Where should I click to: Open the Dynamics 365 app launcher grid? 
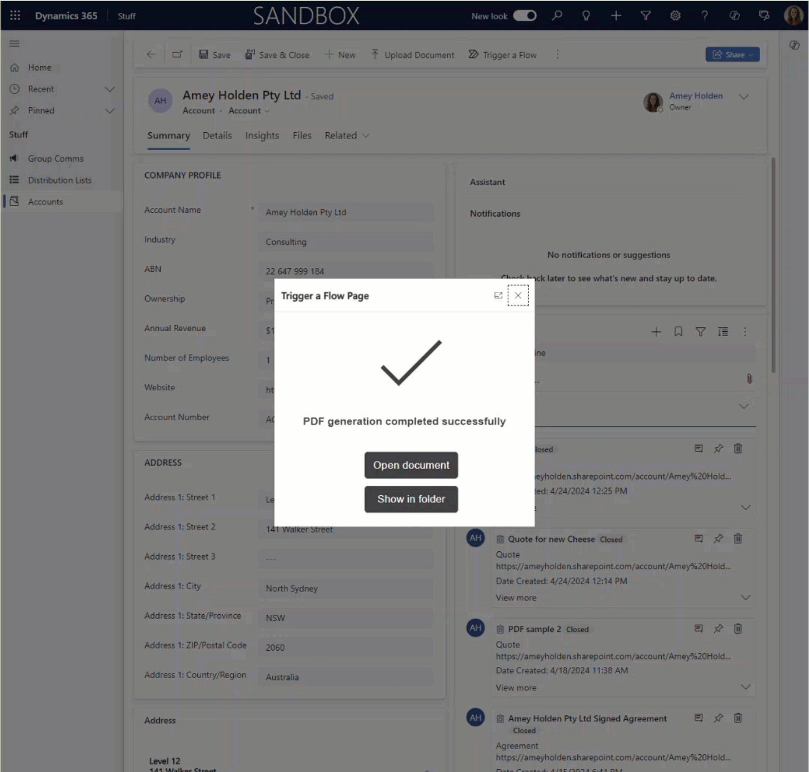pos(15,16)
